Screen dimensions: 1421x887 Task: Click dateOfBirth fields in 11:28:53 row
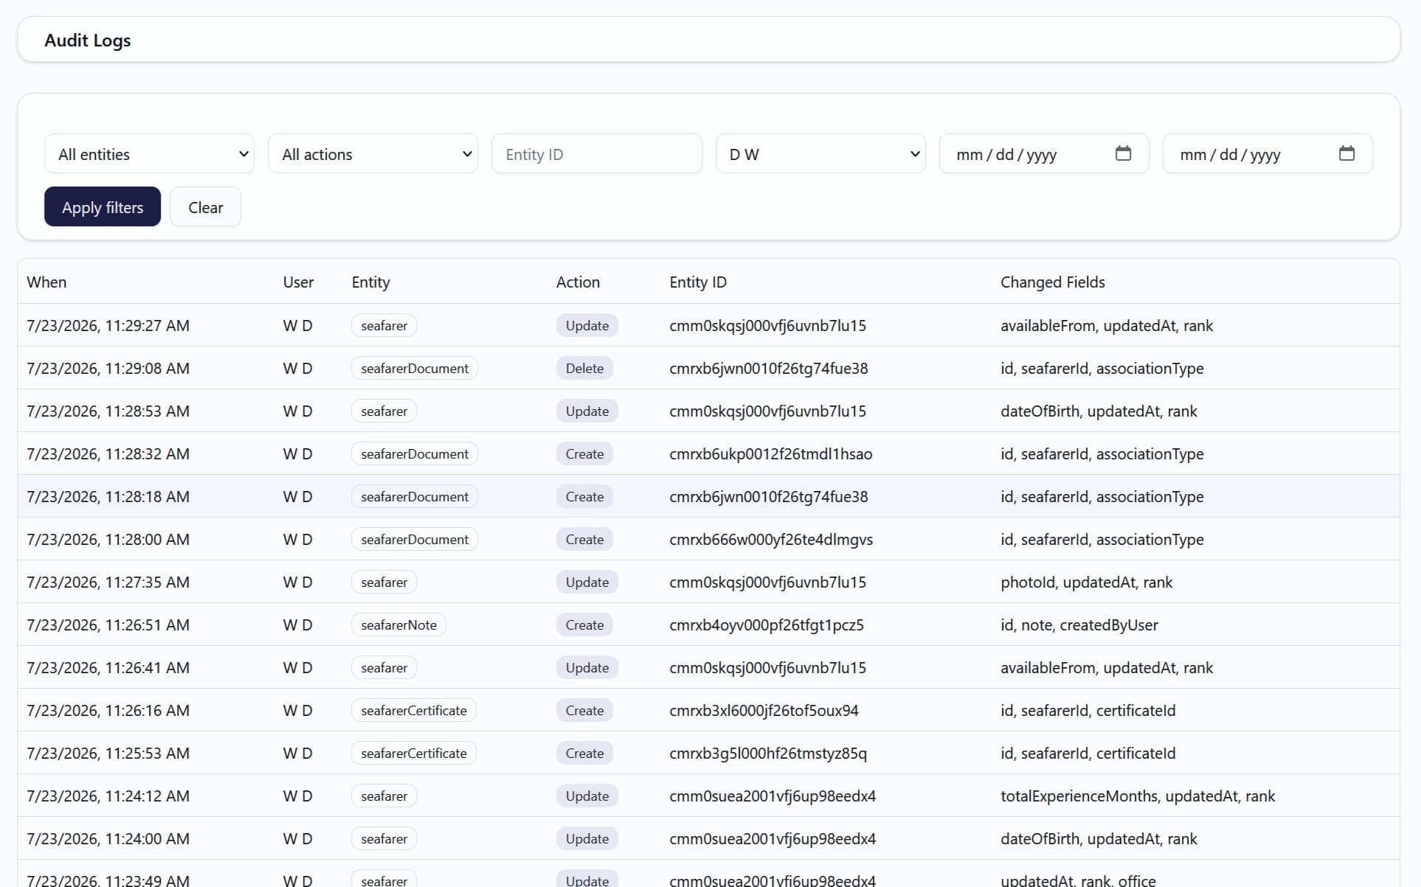coord(1099,411)
